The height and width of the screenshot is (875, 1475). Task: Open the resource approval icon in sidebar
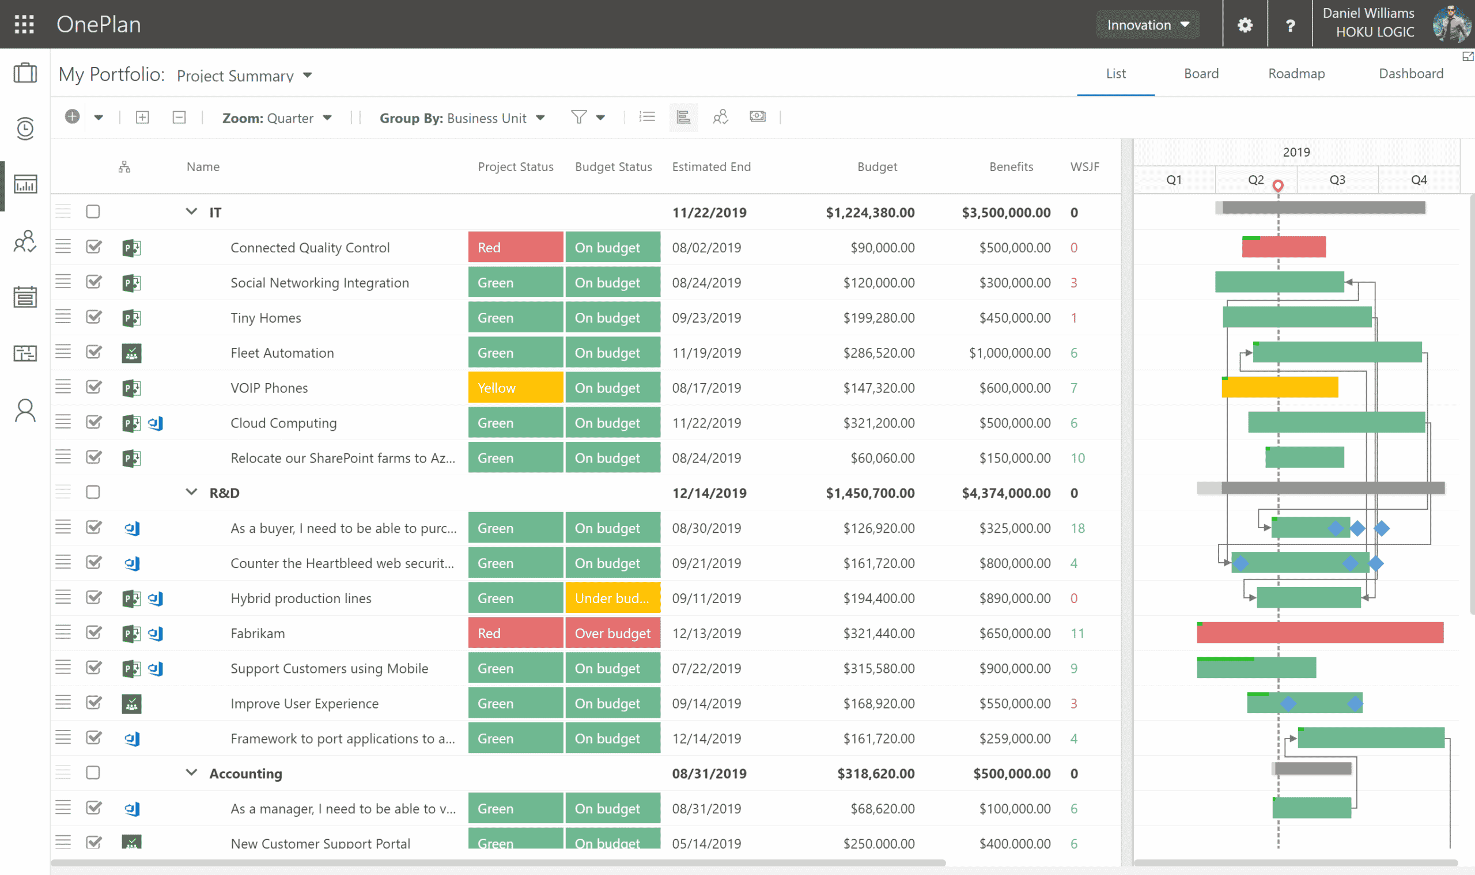(x=25, y=242)
